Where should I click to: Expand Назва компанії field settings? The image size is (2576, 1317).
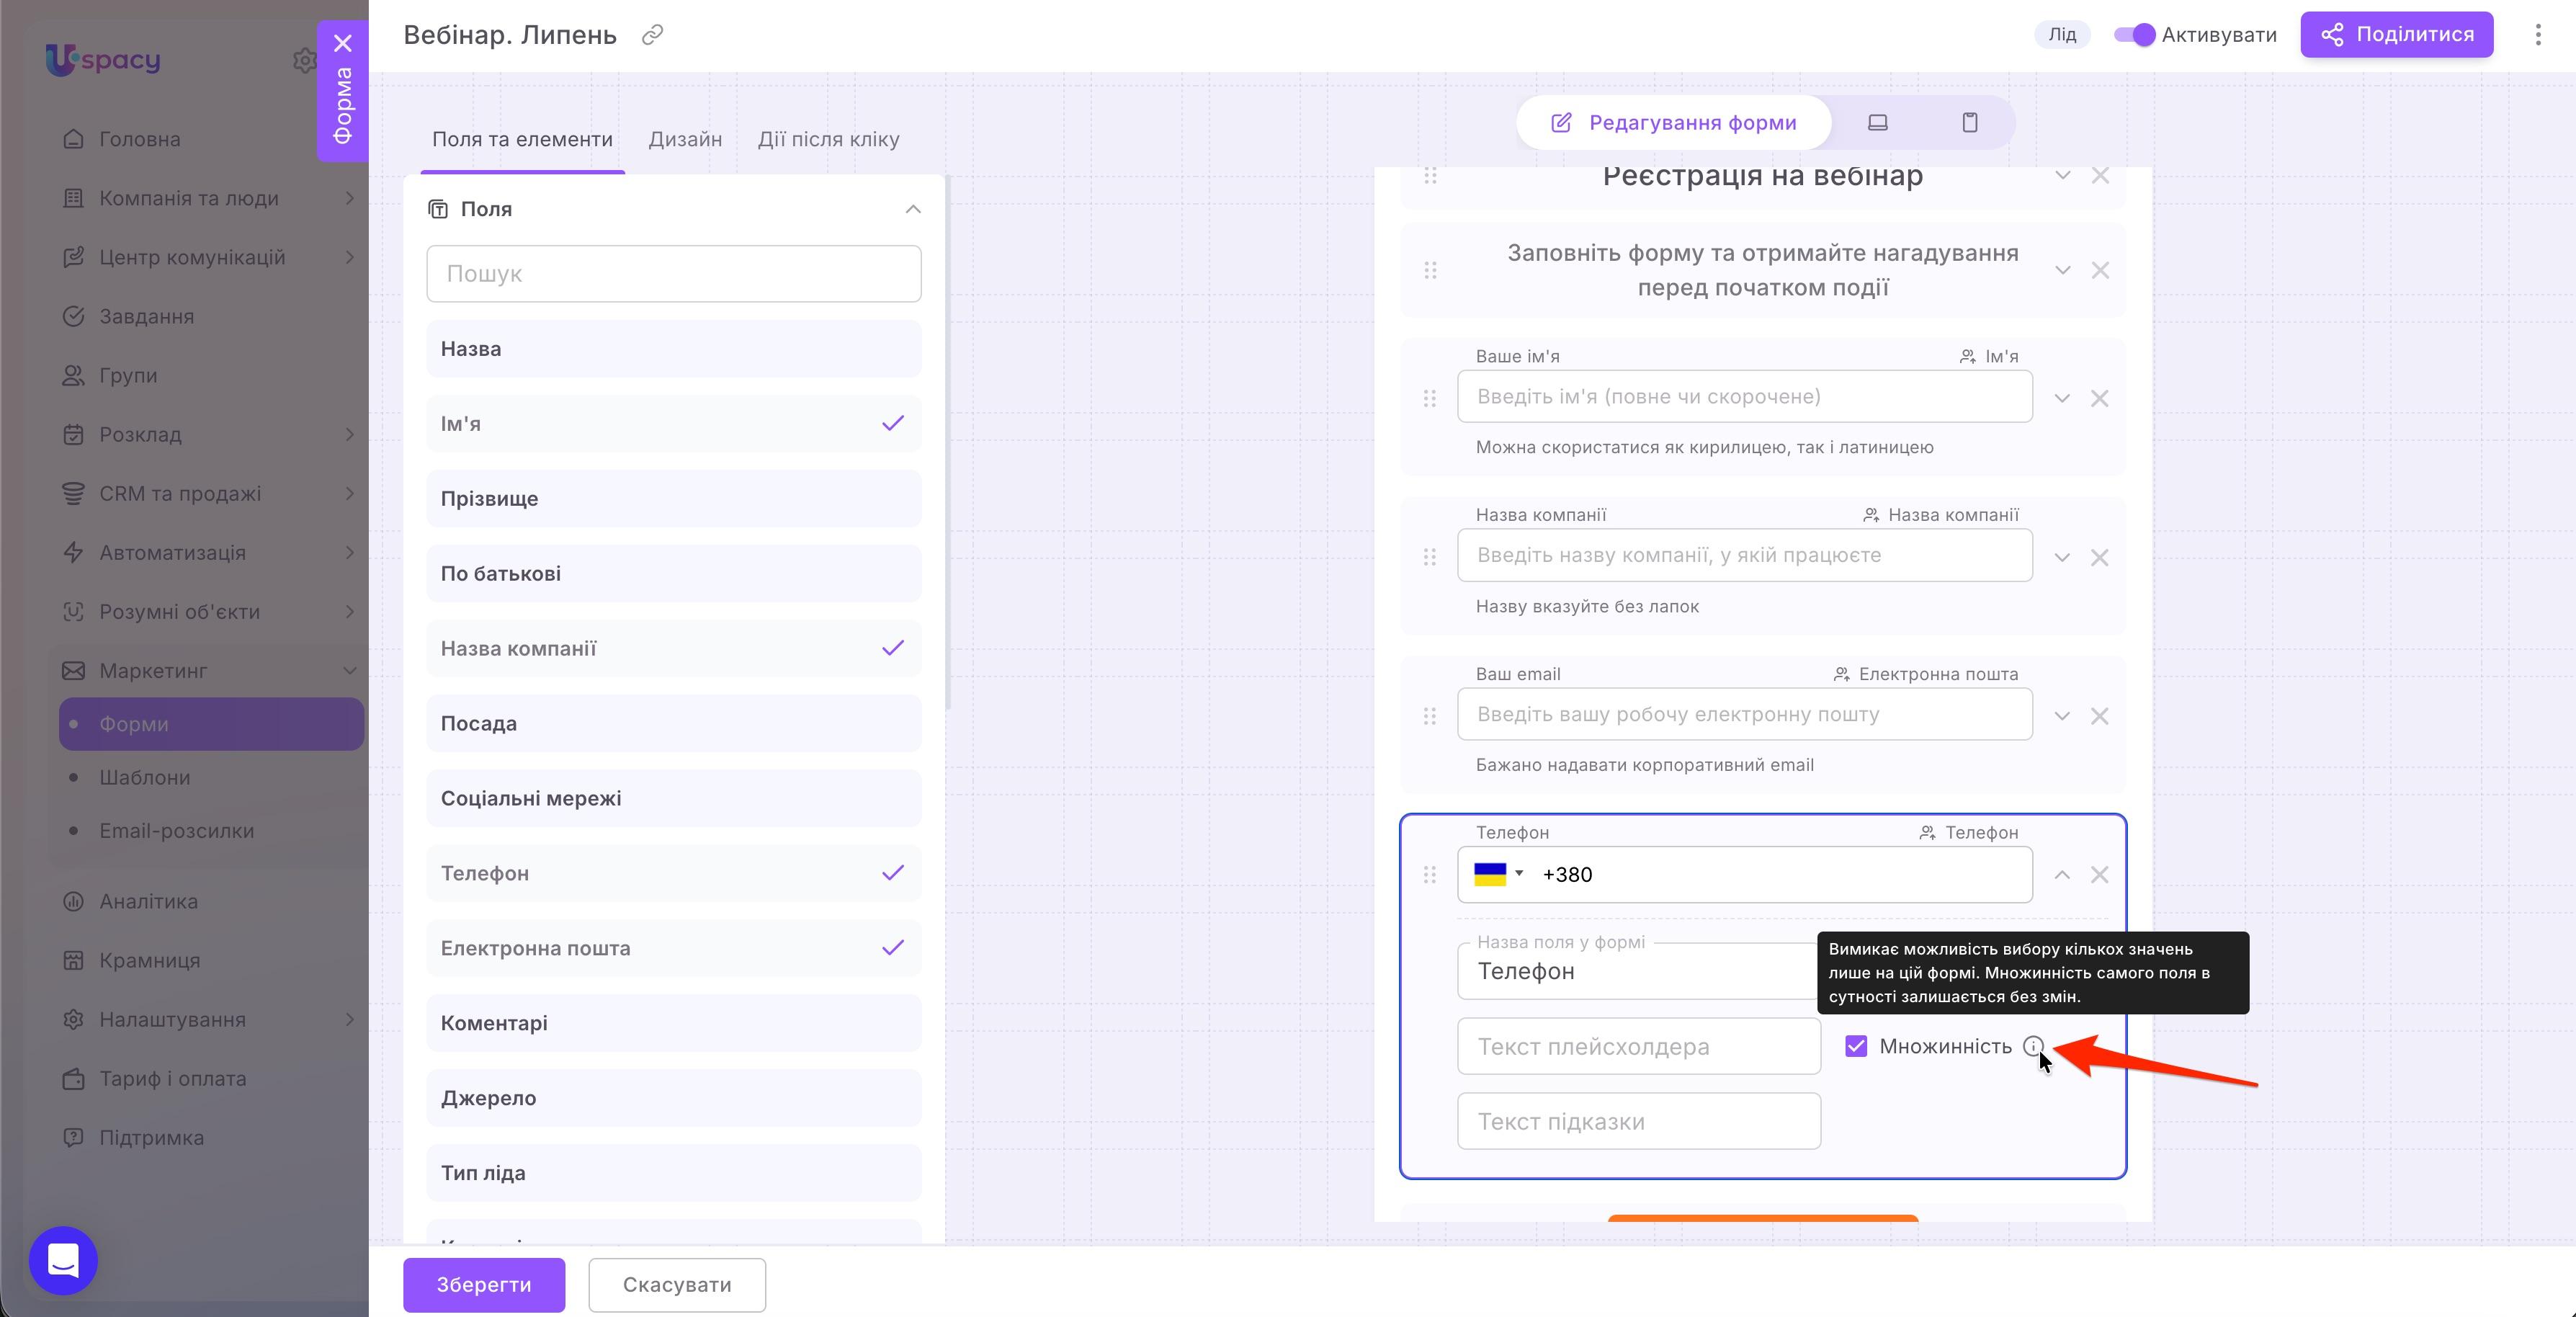click(x=2061, y=557)
